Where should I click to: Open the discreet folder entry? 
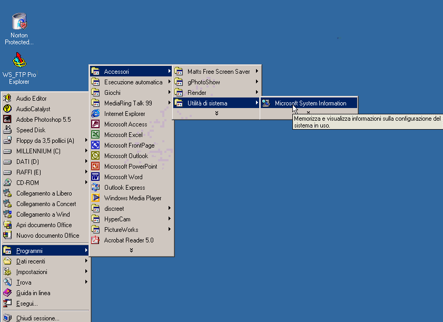[131, 208]
